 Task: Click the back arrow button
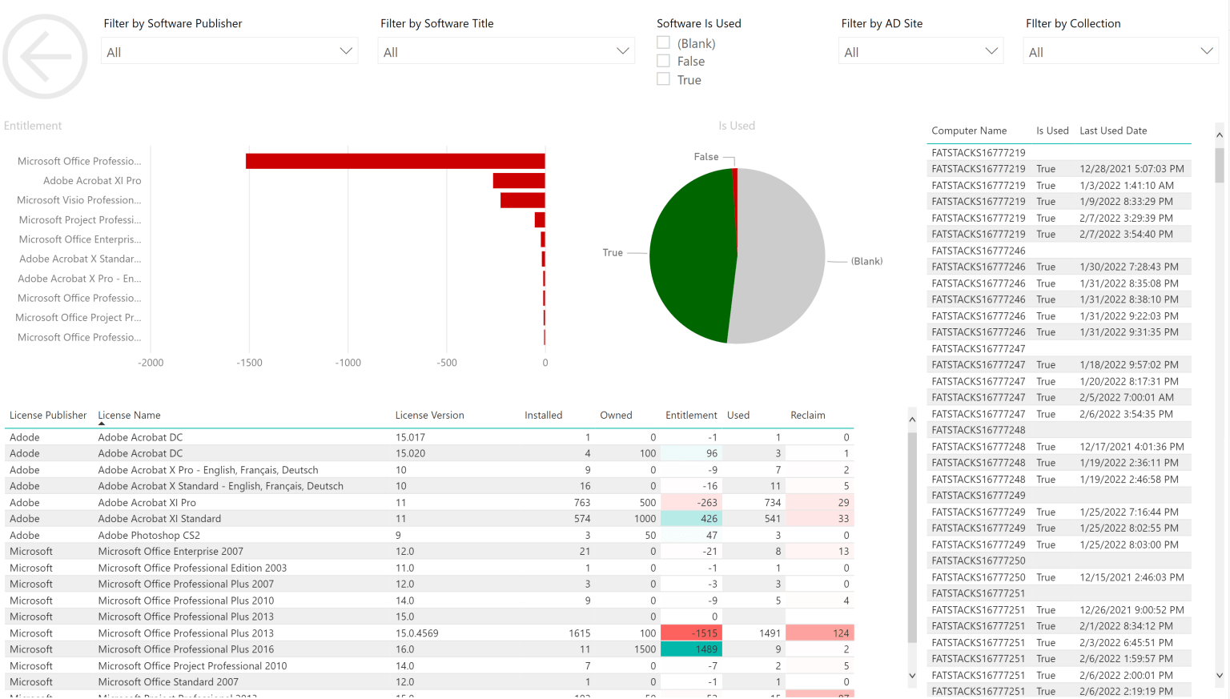pyautogui.click(x=45, y=57)
